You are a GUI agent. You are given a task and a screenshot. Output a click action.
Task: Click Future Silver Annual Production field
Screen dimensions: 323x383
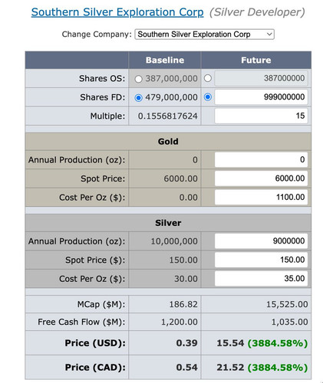point(261,241)
